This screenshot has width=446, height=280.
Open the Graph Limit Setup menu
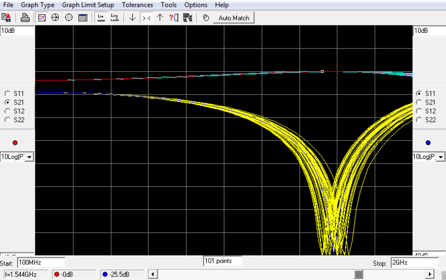88,5
